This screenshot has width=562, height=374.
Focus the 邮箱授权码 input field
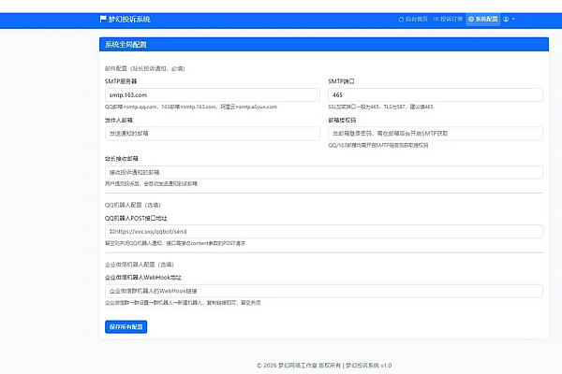[x=436, y=134]
